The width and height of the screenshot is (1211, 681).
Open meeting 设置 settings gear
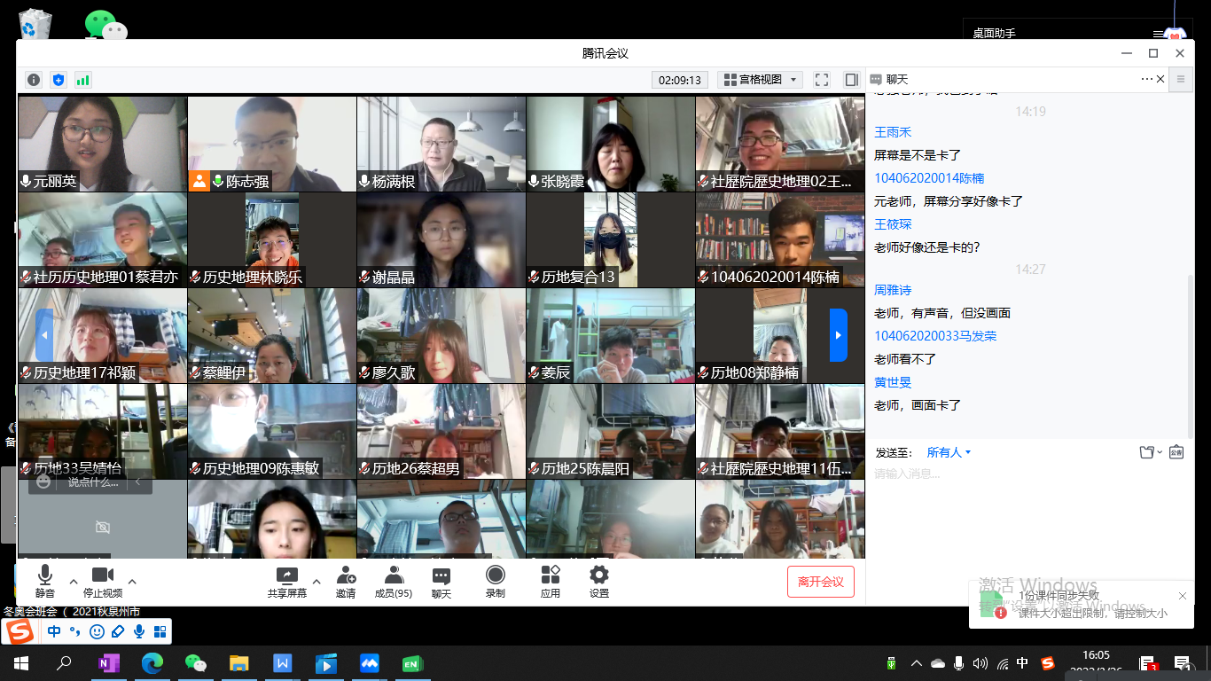[599, 582]
